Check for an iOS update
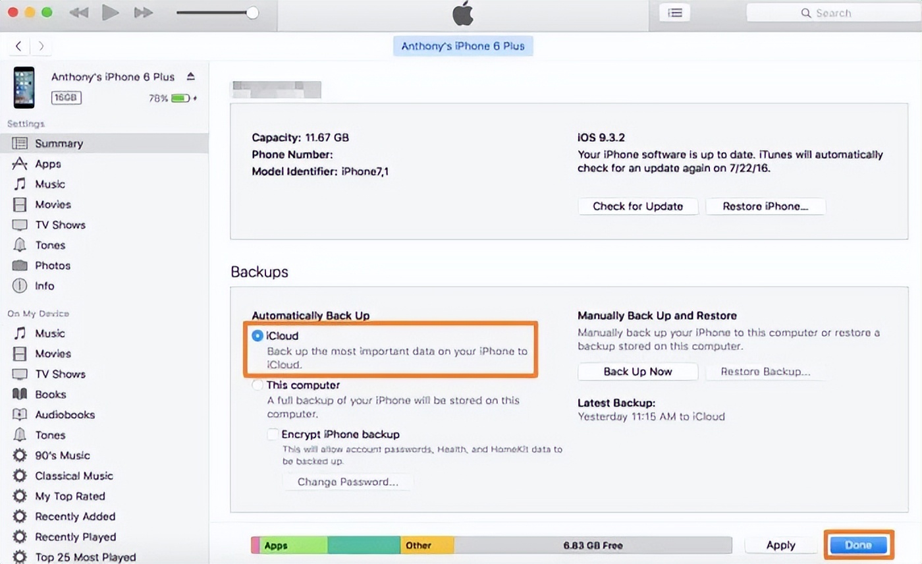Image resolution: width=922 pixels, height=564 pixels. coord(637,206)
